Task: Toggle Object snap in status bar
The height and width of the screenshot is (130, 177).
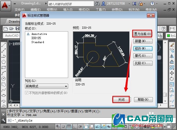Action: point(86,127)
